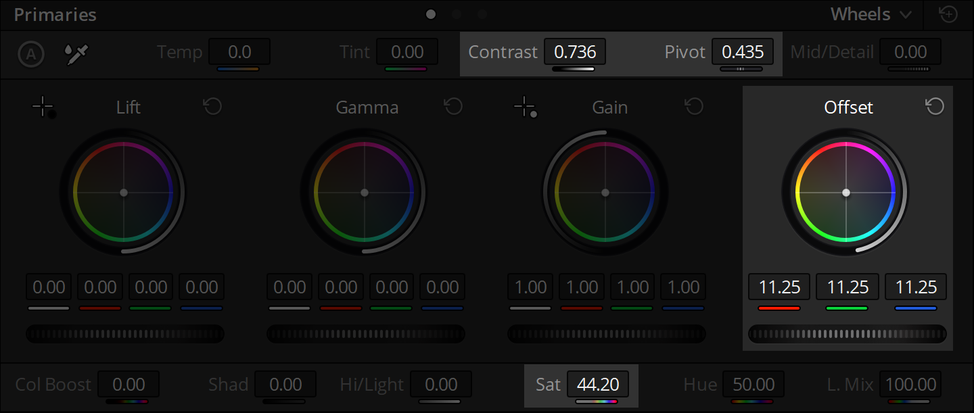Screen dimensions: 974x413
Task: Click Gain blue channel value
Action: pyautogui.click(x=683, y=287)
